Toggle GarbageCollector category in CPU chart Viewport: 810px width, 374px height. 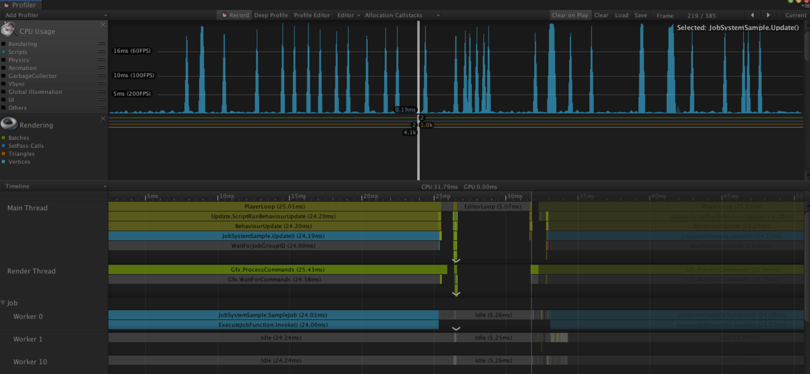coord(3,76)
